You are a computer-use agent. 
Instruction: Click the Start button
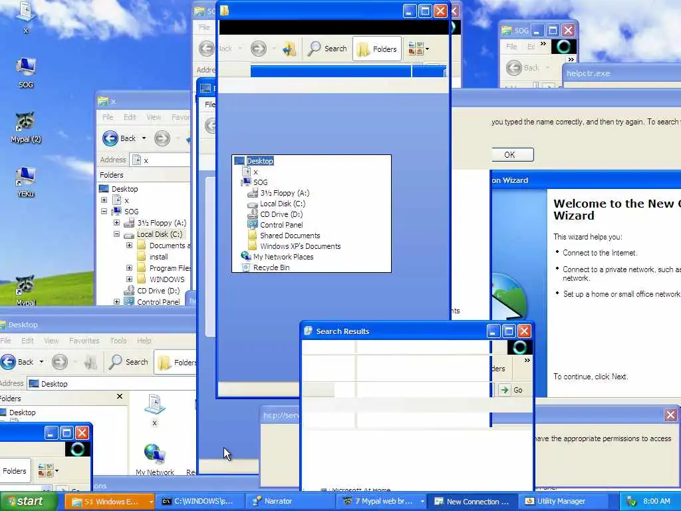click(29, 502)
